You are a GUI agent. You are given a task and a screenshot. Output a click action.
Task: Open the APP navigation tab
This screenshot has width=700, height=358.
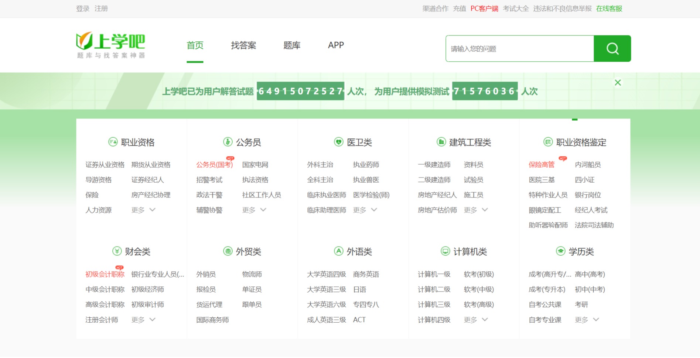click(336, 45)
